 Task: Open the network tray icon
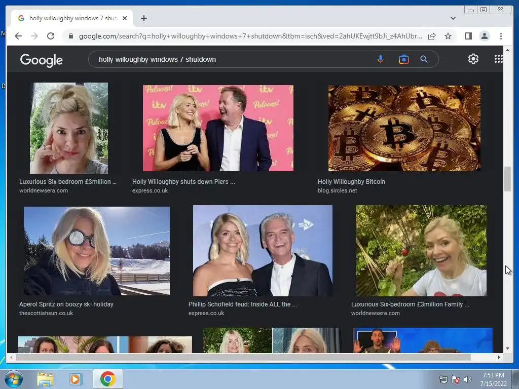pos(443,380)
